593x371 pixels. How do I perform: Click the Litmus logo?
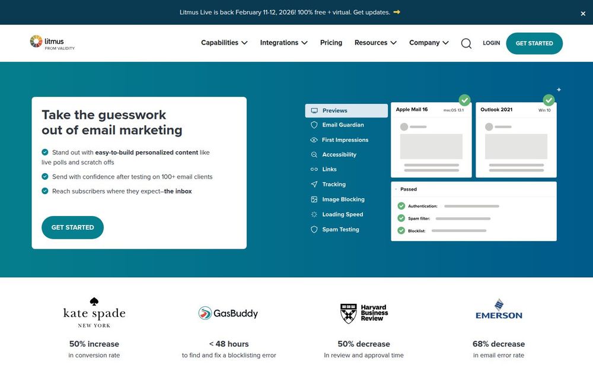pyautogui.click(x=52, y=42)
